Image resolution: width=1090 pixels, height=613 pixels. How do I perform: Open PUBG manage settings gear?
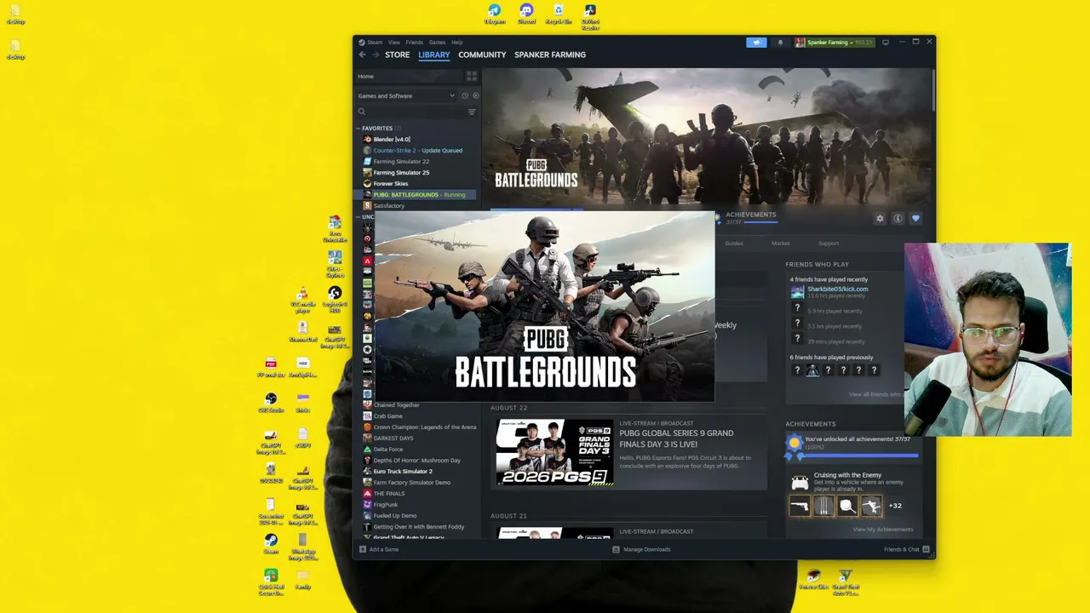tap(880, 219)
